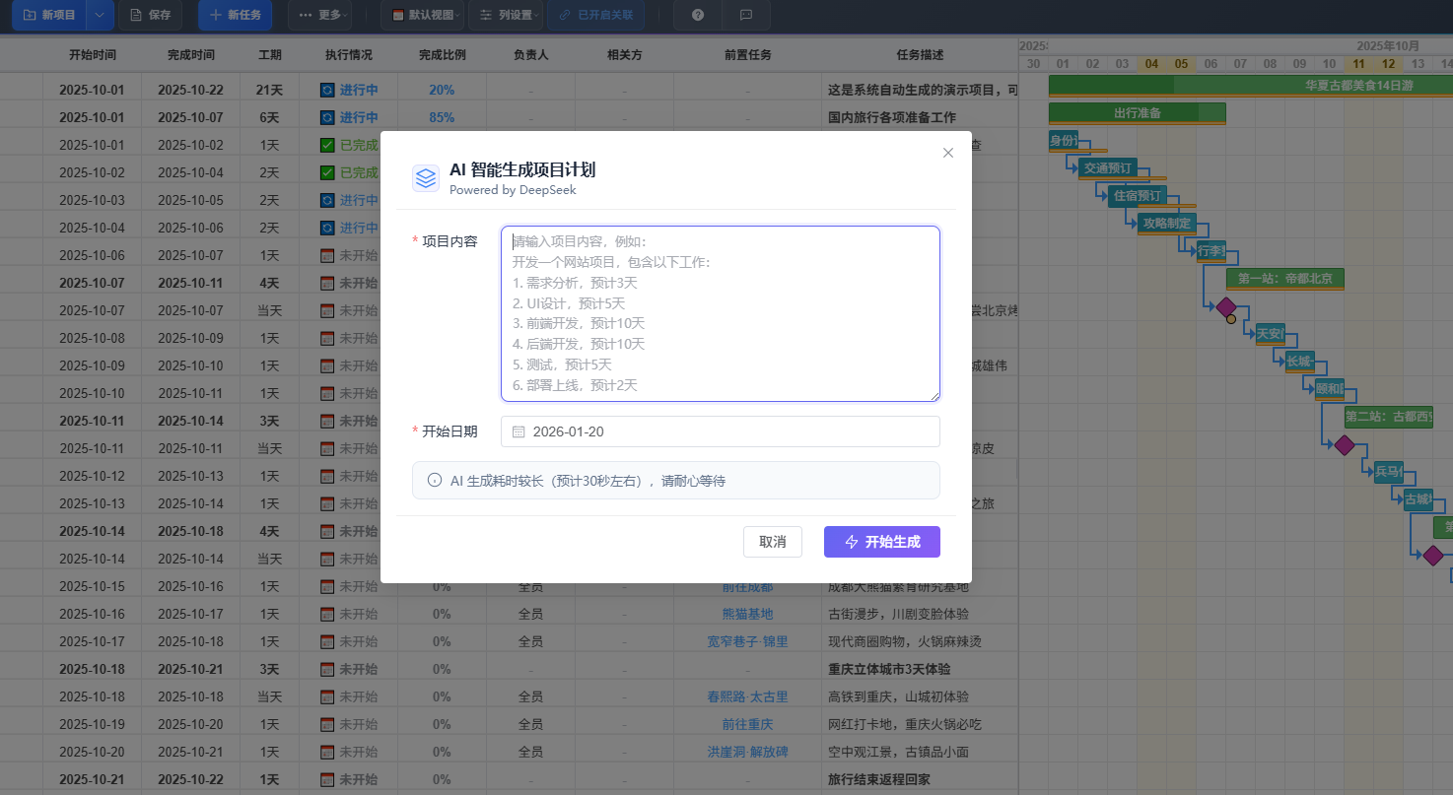Click the info icon beside AI 生成耗时较长
Viewport: 1453px width, 795px height.
tap(435, 481)
